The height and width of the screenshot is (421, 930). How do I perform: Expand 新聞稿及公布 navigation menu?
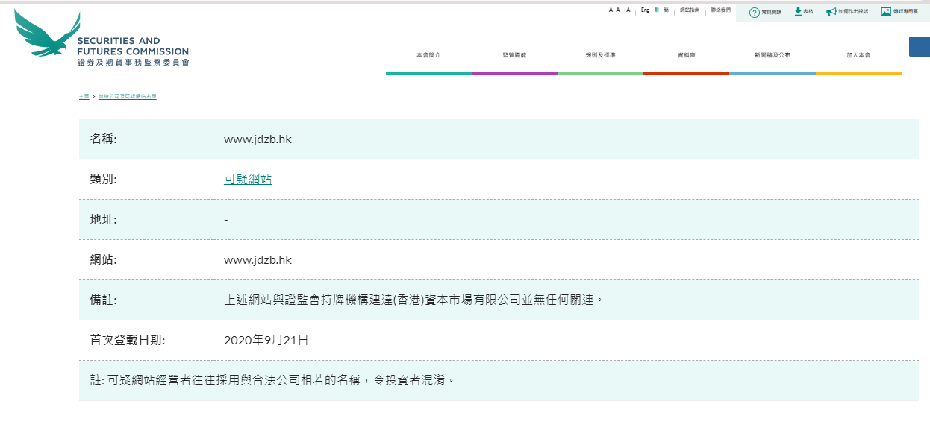(x=772, y=56)
